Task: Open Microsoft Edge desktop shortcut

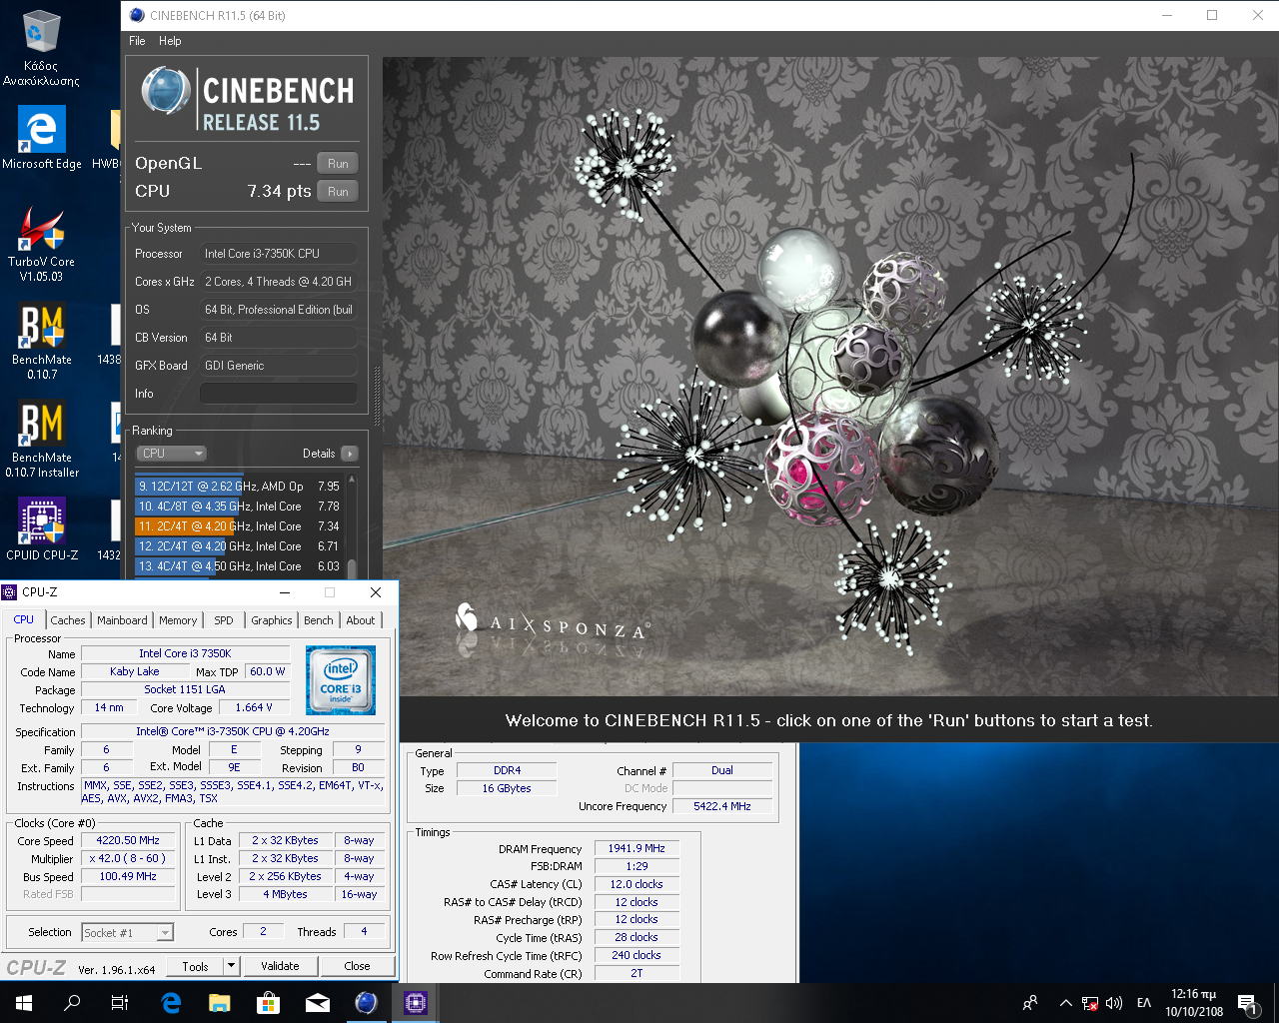Action: [x=41, y=138]
